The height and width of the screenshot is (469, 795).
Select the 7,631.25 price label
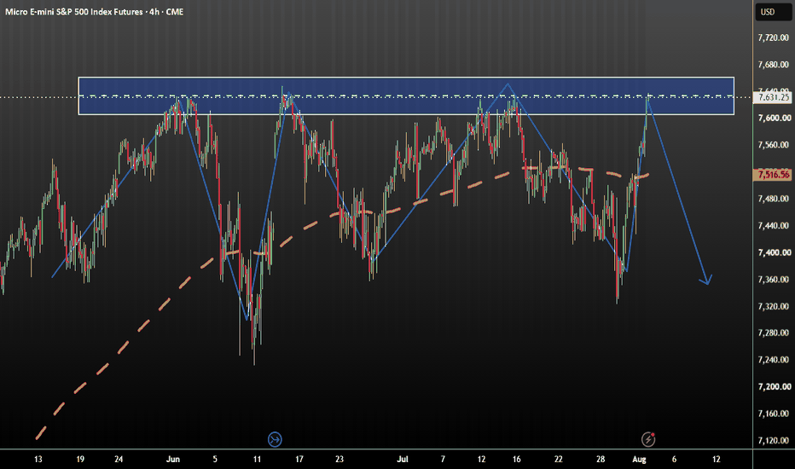tap(773, 97)
